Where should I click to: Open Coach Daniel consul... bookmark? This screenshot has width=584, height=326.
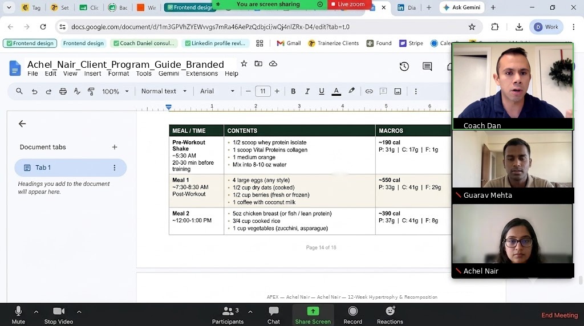[x=144, y=43]
